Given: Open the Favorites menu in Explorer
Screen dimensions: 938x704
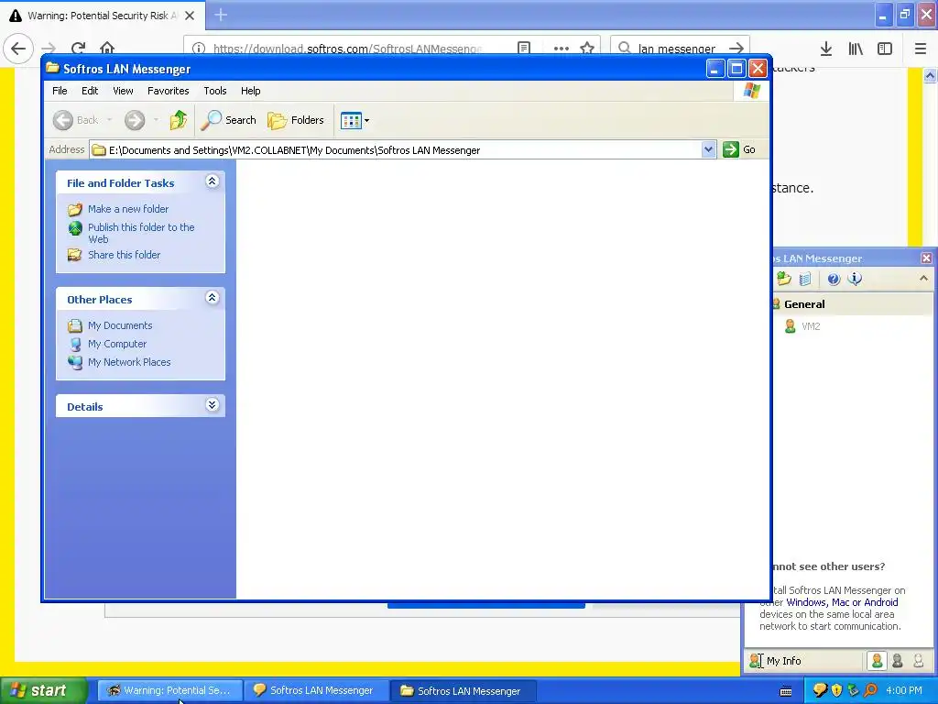Looking at the screenshot, I should click(169, 91).
